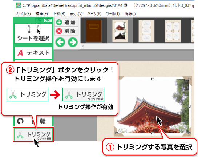Toggle the IN mode switch
The height and width of the screenshot is (157, 198).
click(39, 20)
